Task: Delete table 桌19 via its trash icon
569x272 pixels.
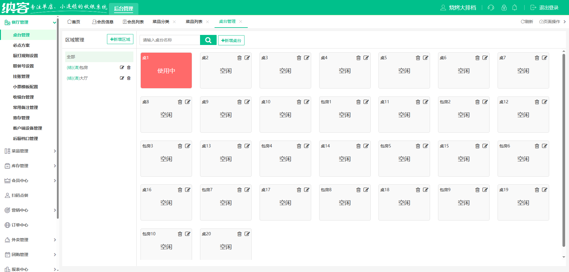Action: click(537, 190)
